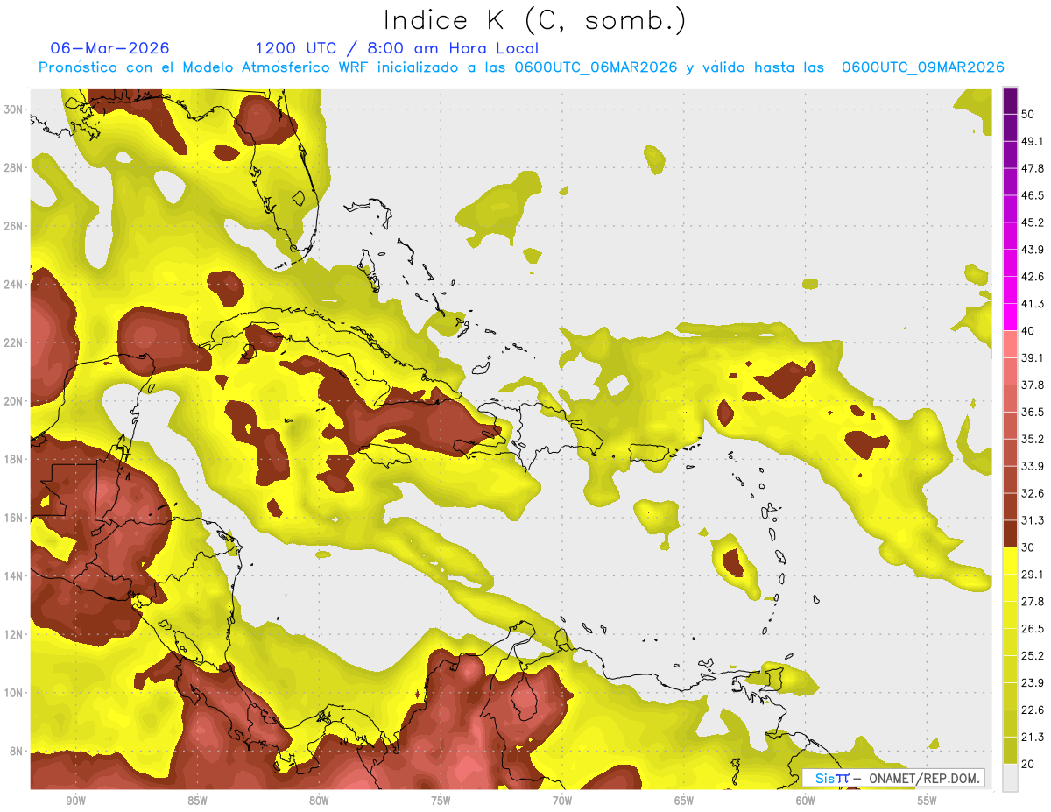The height and width of the screenshot is (812, 1051).
Task: Click the 22N latitude label
Action: pyautogui.click(x=13, y=342)
